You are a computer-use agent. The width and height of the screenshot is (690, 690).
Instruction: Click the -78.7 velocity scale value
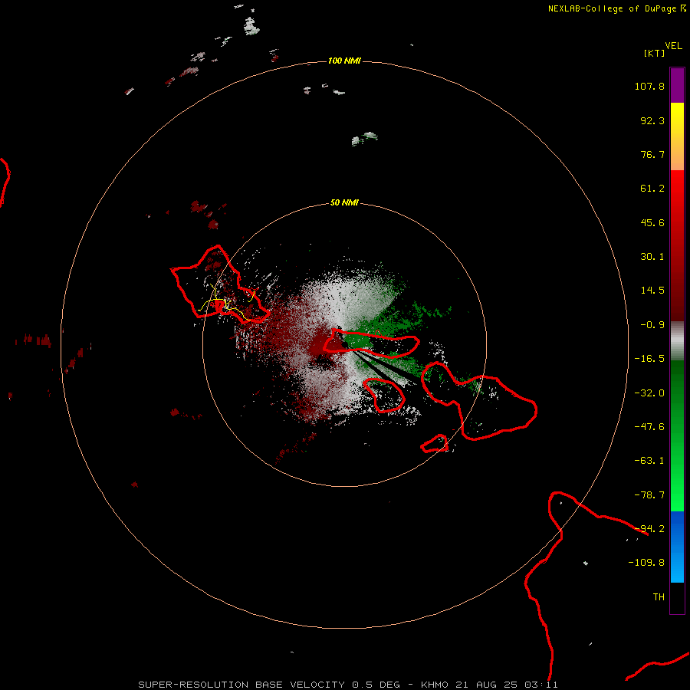click(x=649, y=495)
